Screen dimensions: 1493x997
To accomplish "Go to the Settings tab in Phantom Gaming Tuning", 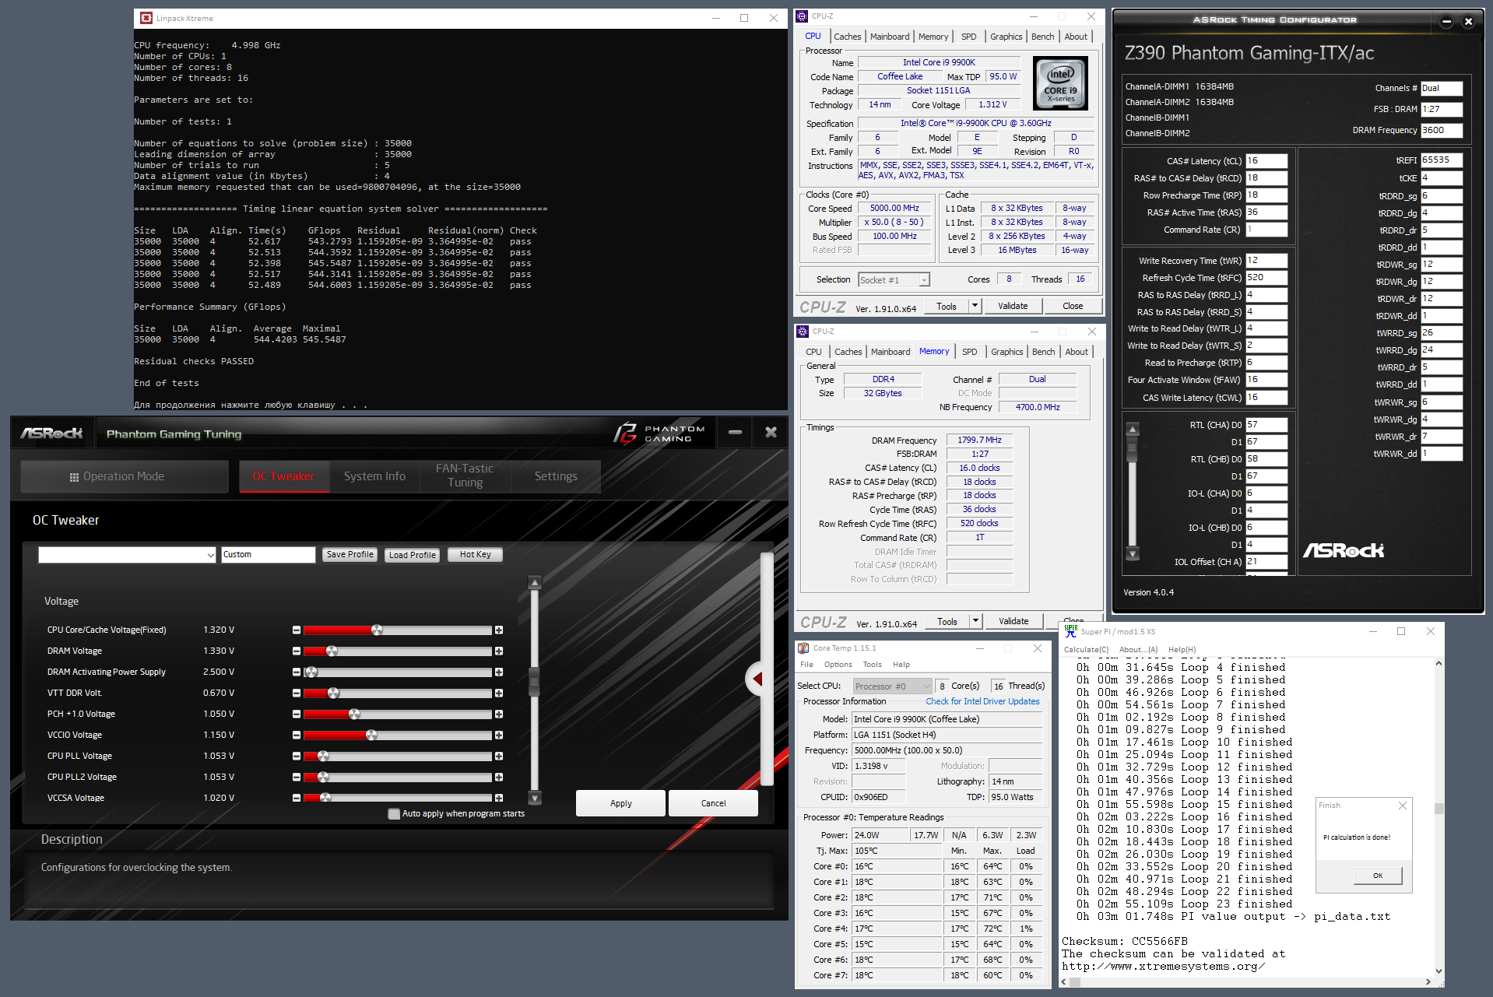I will [x=556, y=476].
